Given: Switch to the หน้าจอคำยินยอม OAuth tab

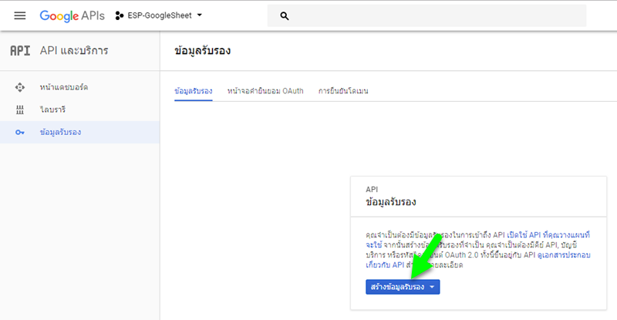Looking at the screenshot, I should (x=265, y=91).
